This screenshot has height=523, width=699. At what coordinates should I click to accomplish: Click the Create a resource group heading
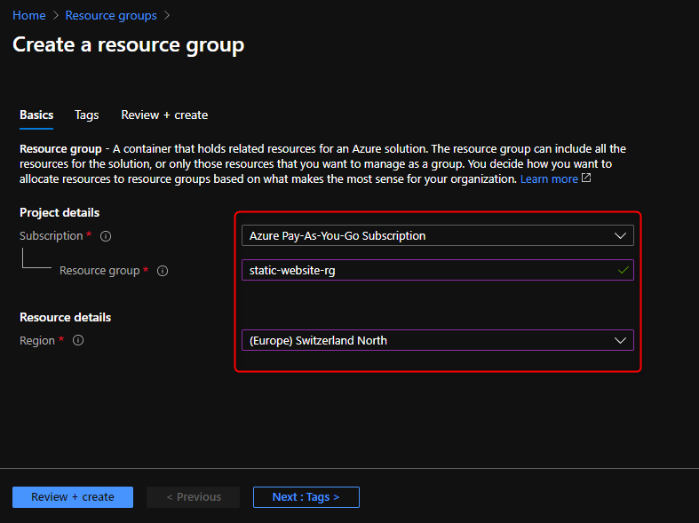128,44
